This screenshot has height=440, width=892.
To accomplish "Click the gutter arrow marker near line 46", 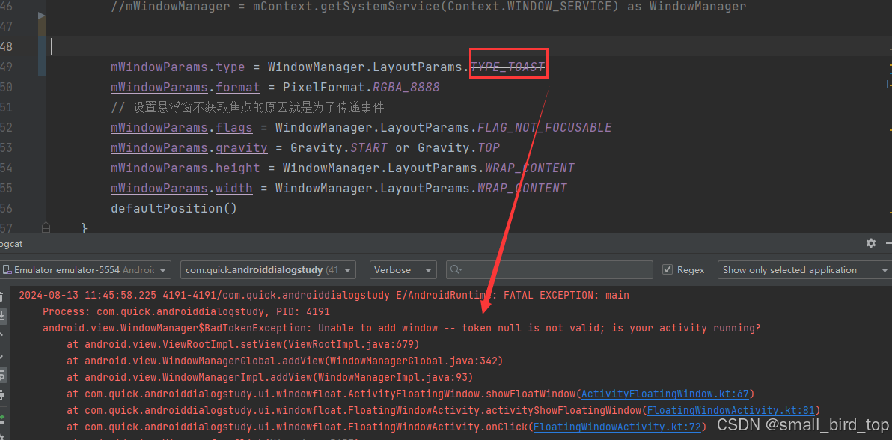I will point(41,15).
